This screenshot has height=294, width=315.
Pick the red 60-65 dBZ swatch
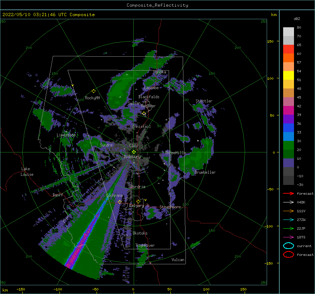tap(288, 49)
